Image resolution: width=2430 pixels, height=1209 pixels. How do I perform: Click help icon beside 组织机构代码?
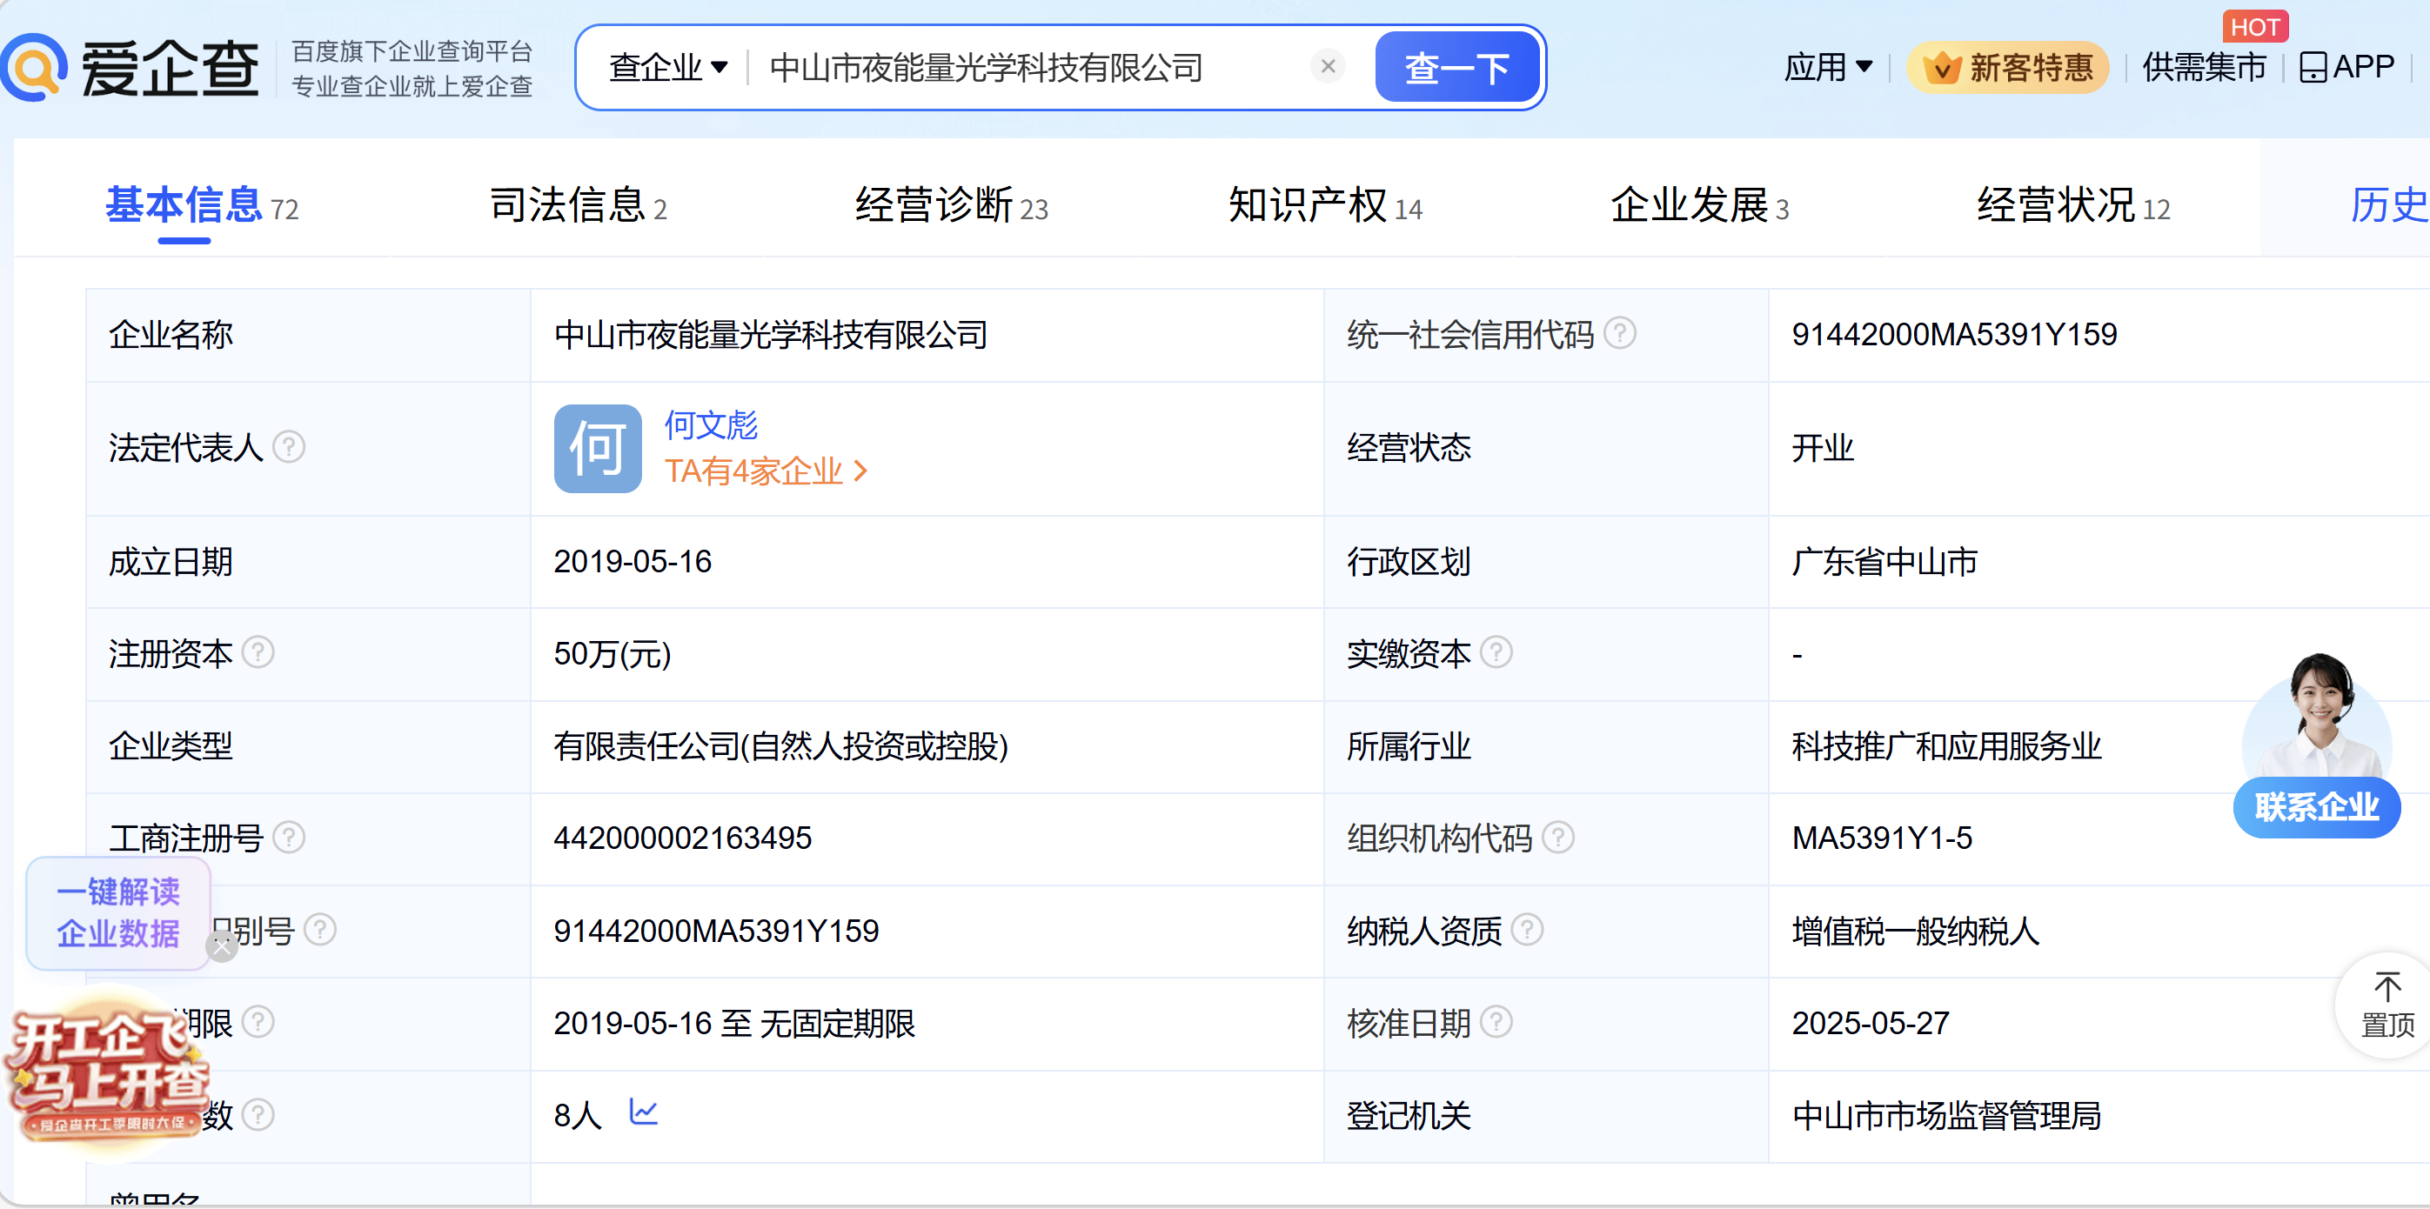tap(1557, 837)
